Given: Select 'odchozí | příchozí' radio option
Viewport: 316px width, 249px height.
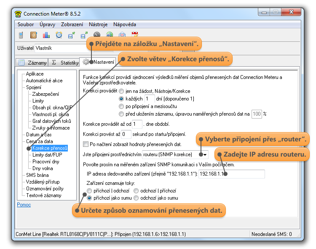Looking at the screenshot, I should click(136, 191).
